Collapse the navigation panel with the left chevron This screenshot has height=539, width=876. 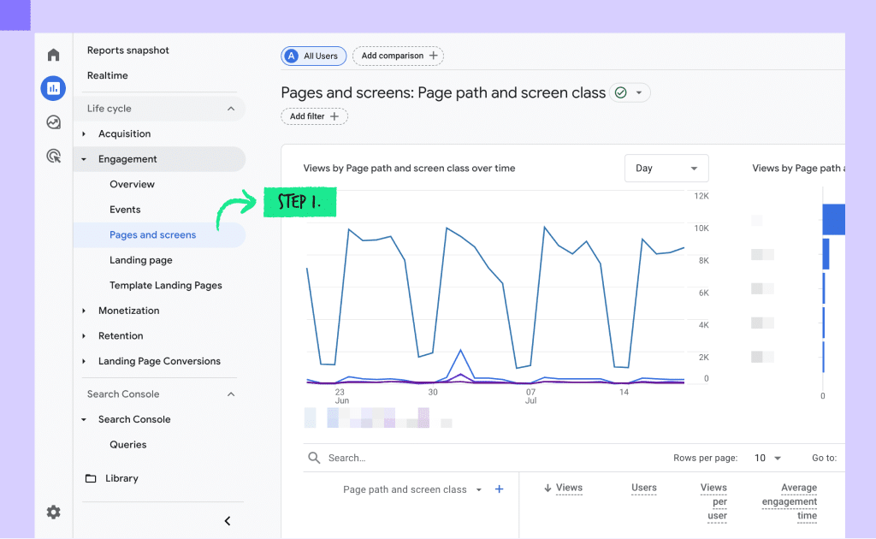pyautogui.click(x=228, y=521)
